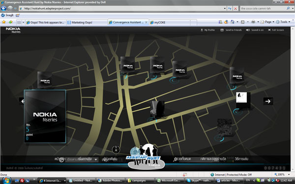Screen dimensions: 295x184
Task: Expand the tab list dropdown arrow
Action: coord(23,23)
